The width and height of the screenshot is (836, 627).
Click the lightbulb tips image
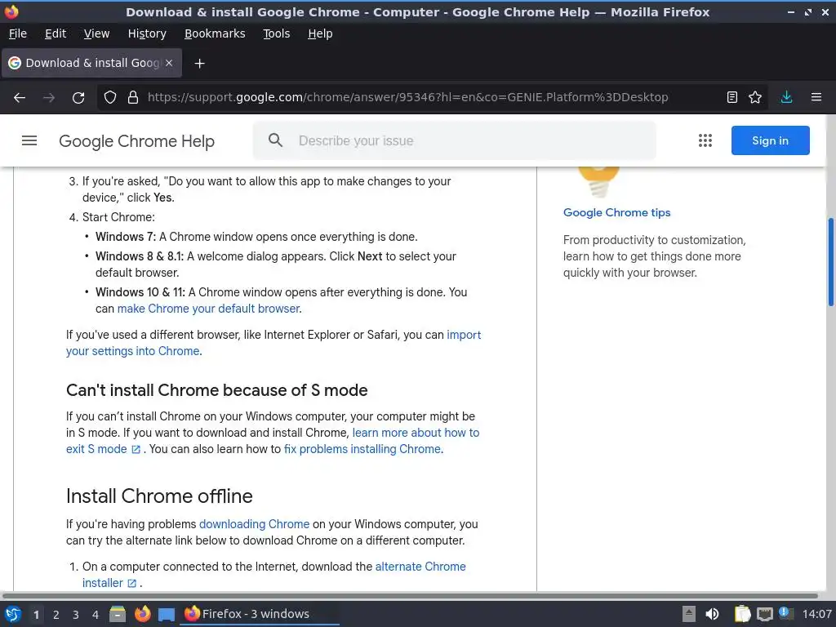598,182
